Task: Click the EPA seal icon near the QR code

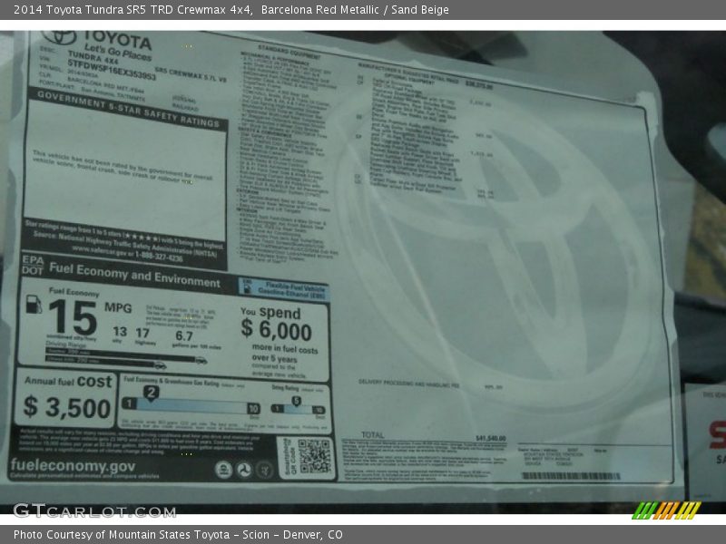Action: tap(223, 470)
